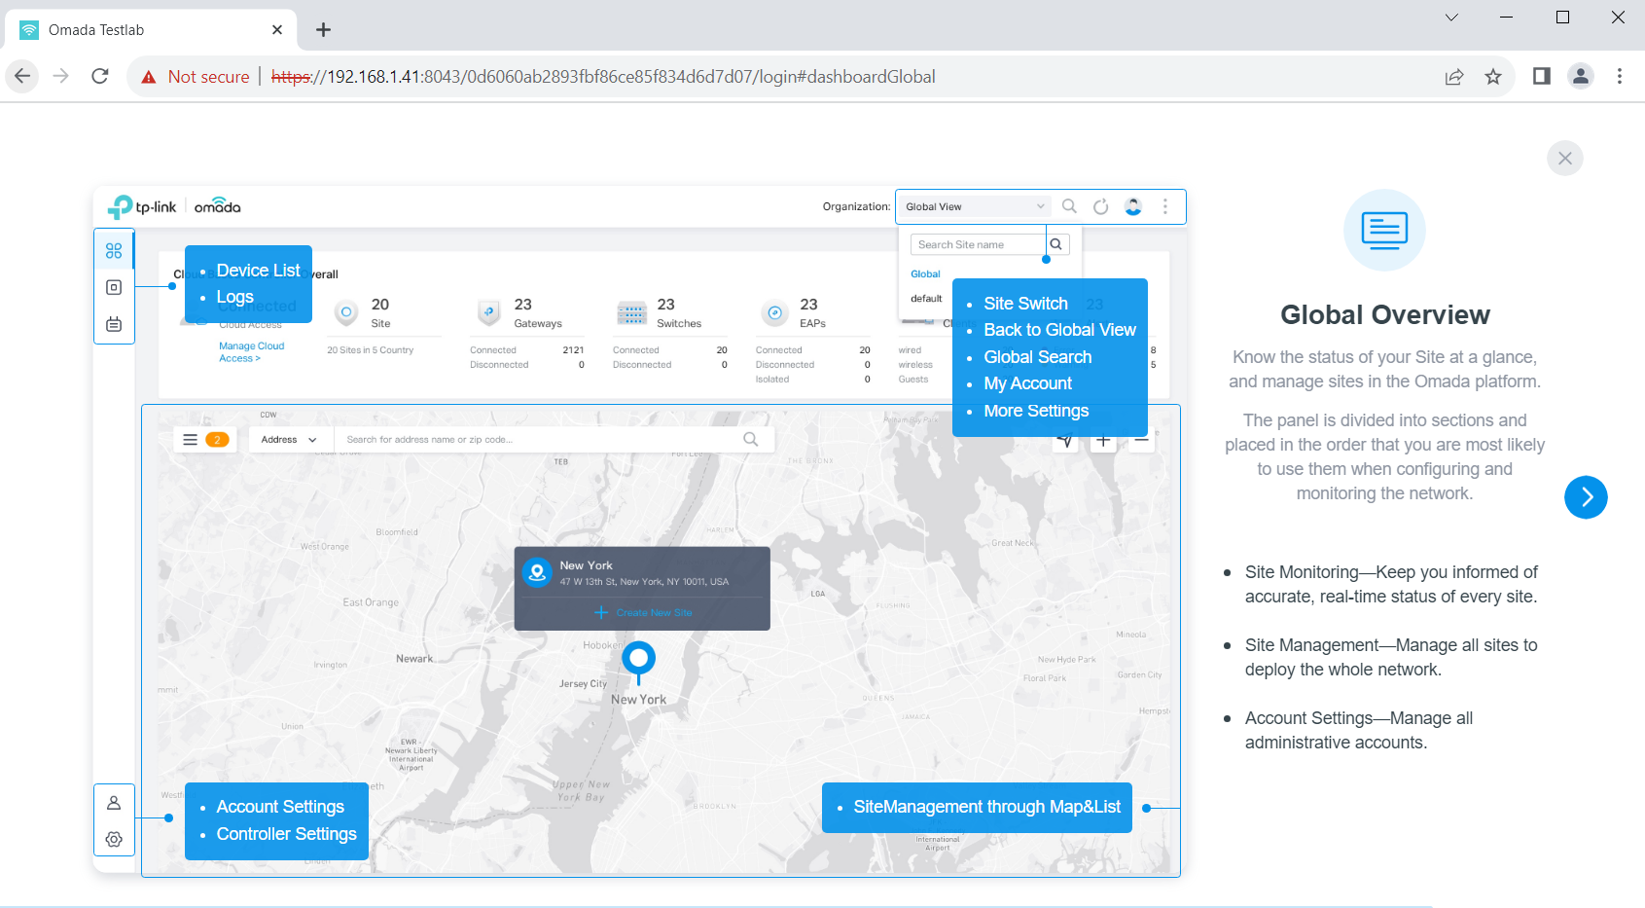Close the Global Overview tutorial overlay
Viewport: 1645px width, 908px height.
pyautogui.click(x=1564, y=159)
